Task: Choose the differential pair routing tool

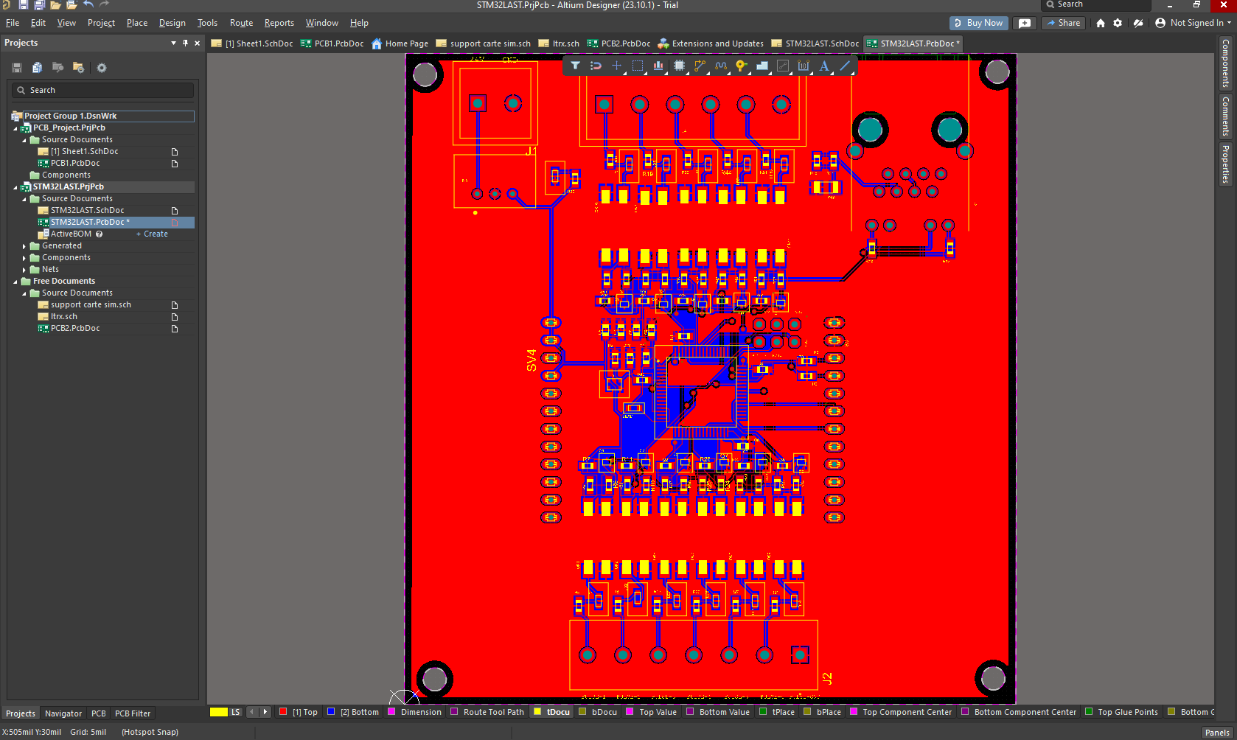Action: pos(719,66)
